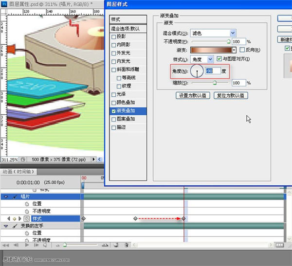
Task: Click the rewind to first frame button
Action: click(x=4, y=246)
